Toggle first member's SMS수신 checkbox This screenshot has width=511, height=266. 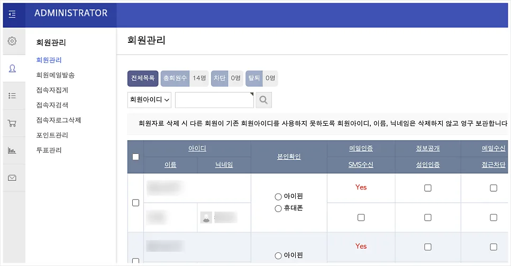pos(361,217)
